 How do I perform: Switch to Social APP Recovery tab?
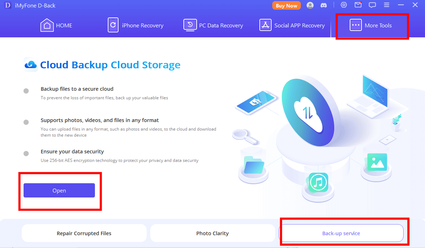click(292, 25)
